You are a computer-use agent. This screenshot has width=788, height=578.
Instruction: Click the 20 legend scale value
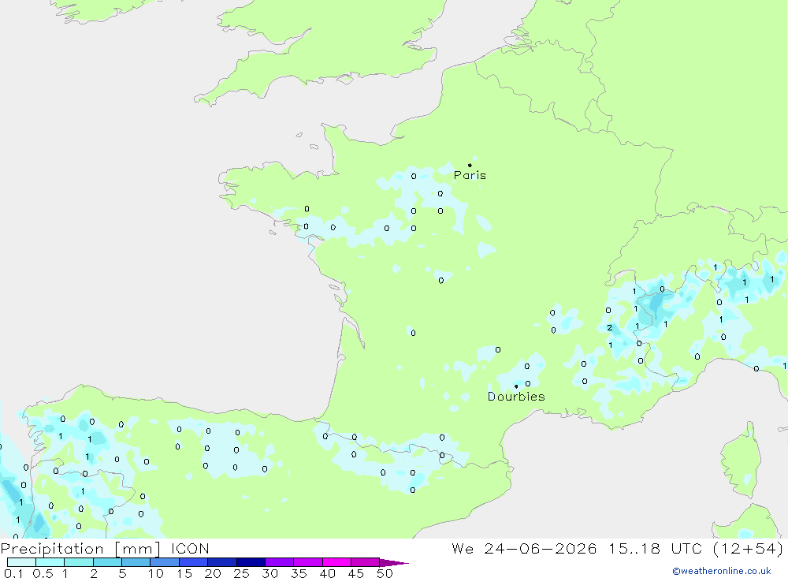point(213,573)
